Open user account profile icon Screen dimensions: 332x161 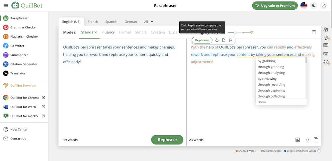pos(323,6)
